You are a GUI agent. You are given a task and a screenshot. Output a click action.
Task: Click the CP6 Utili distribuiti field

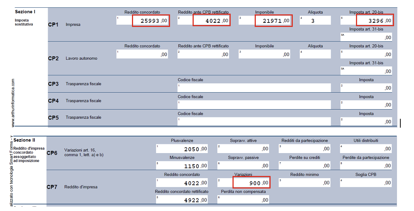point(366,149)
